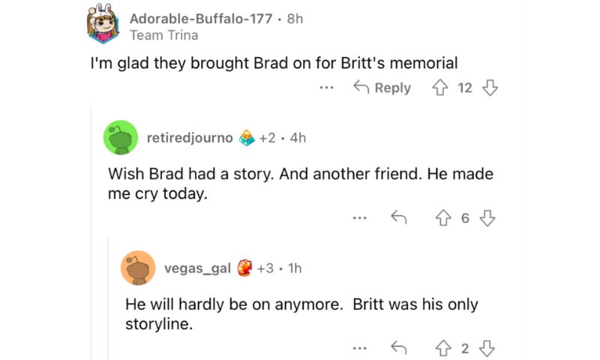This screenshot has height=360, width=600.
Task: Click reply arrow on retiredjourno's comment
Action: click(398, 218)
